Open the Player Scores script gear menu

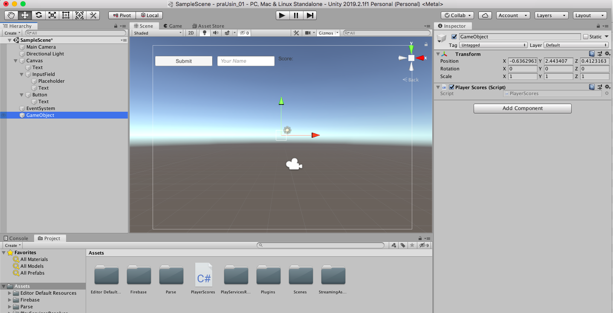coord(607,87)
